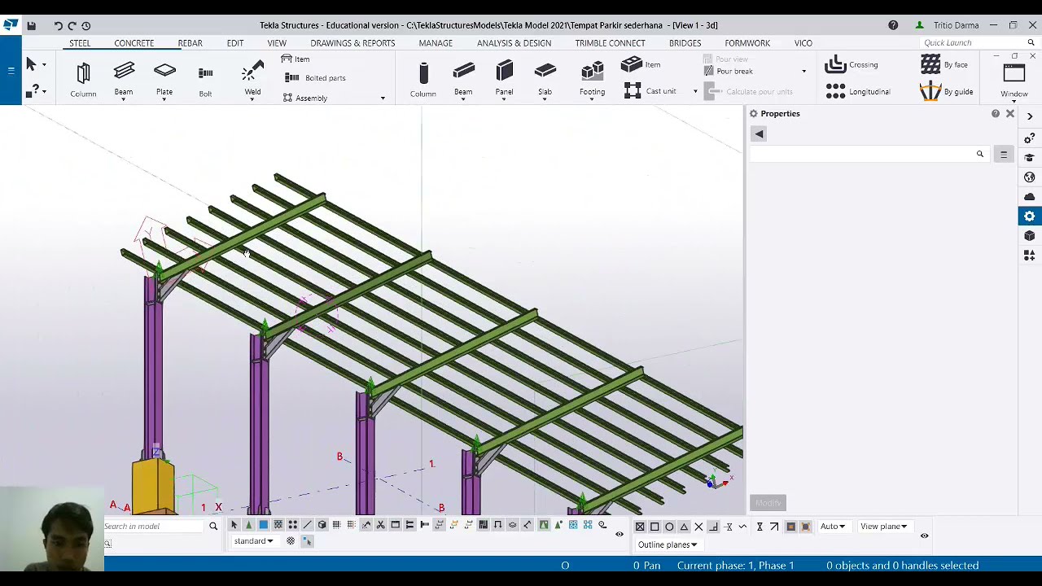
Task: Select the steel Column tool
Action: coord(83,80)
